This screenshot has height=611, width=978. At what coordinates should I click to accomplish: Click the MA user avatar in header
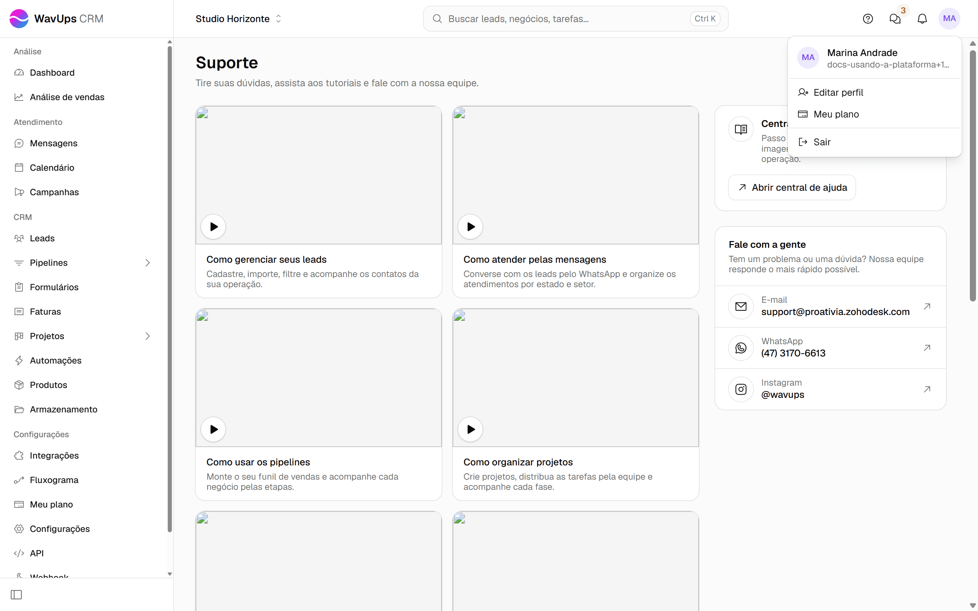coord(949,19)
